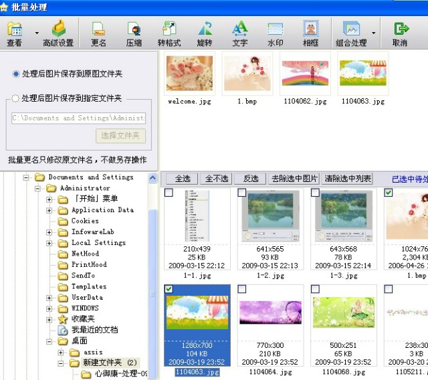The image size is (428, 380).
Task: Check the 1104064.jpg checkbox
Action: 242,289
